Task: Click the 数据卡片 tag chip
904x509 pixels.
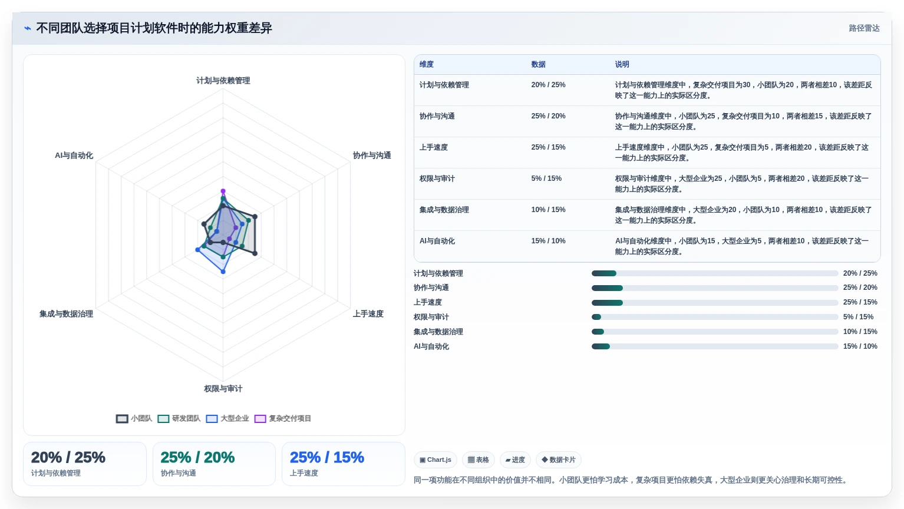Action: (559, 460)
